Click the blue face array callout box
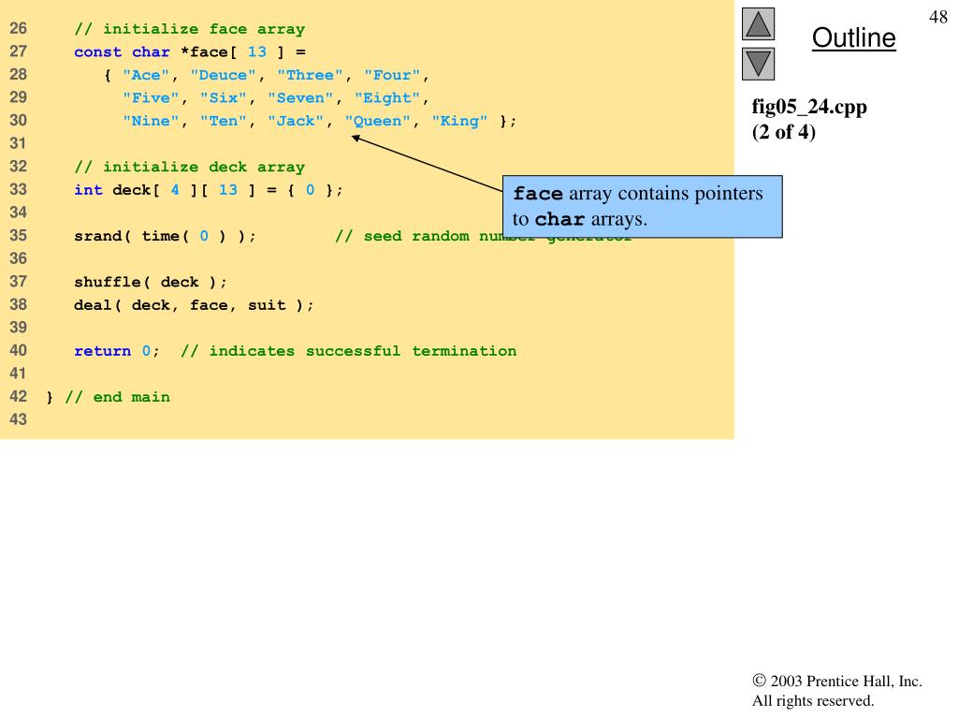Image resolution: width=958 pixels, height=719 pixels. coord(642,207)
